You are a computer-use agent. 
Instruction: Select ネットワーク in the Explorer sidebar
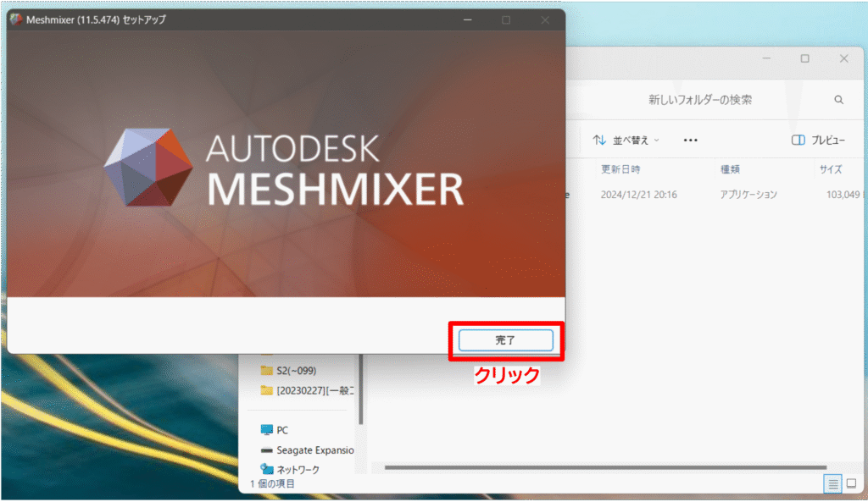(290, 469)
